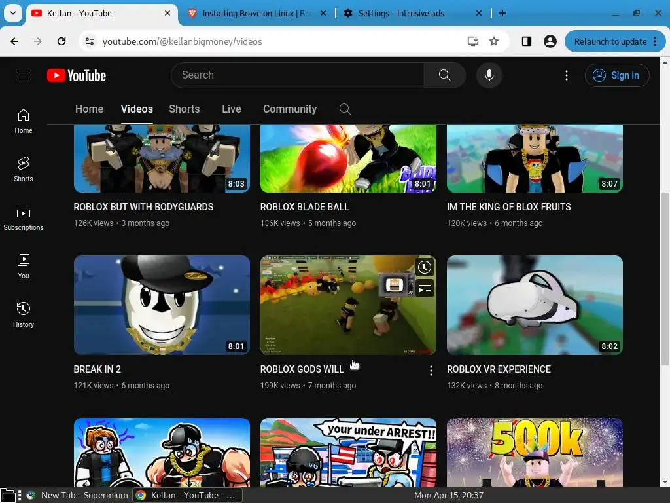Open ROBLOX VR EXPERIENCE thumbnail
Viewport: 670px width, 503px height.
pos(535,305)
